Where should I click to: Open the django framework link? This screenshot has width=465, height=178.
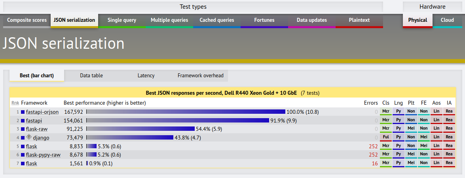click(x=41, y=138)
